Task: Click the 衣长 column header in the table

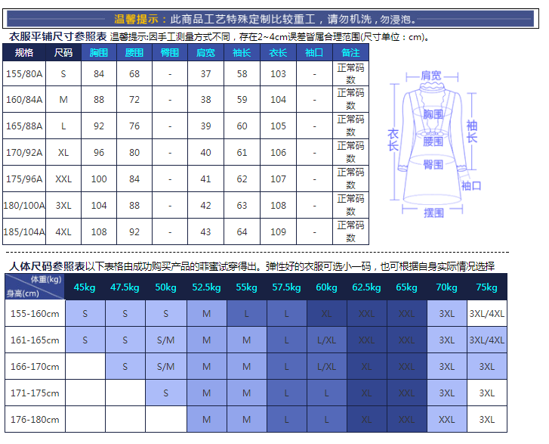Action: [x=278, y=52]
